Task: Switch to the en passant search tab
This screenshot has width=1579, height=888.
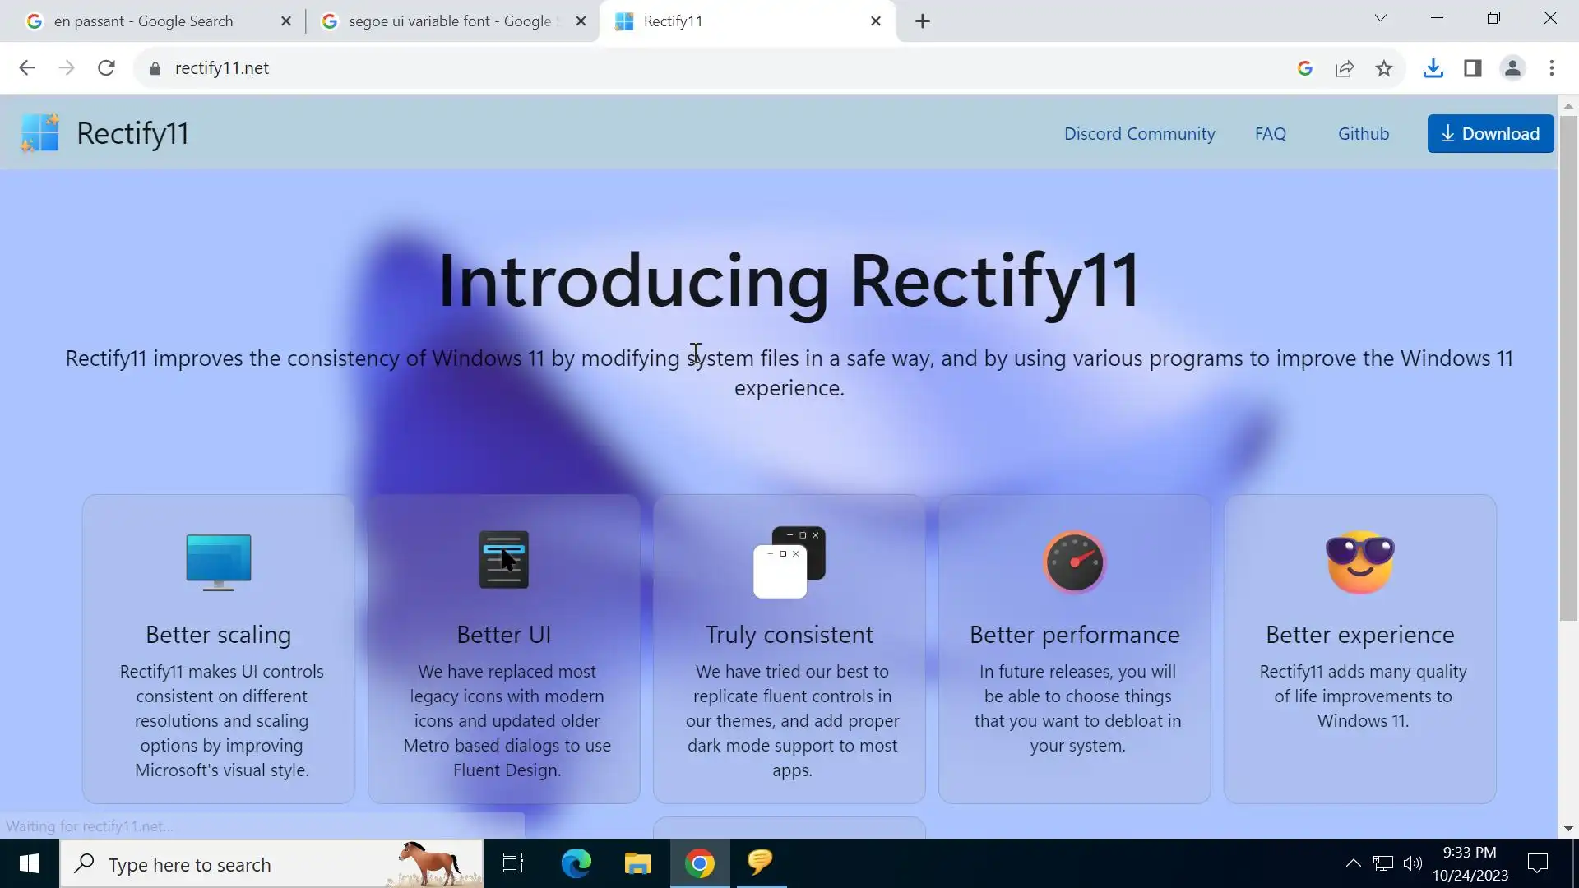Action: pos(144,21)
